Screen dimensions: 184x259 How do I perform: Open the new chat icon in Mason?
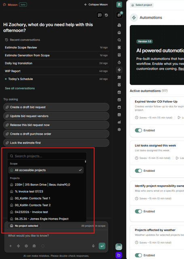100,15
